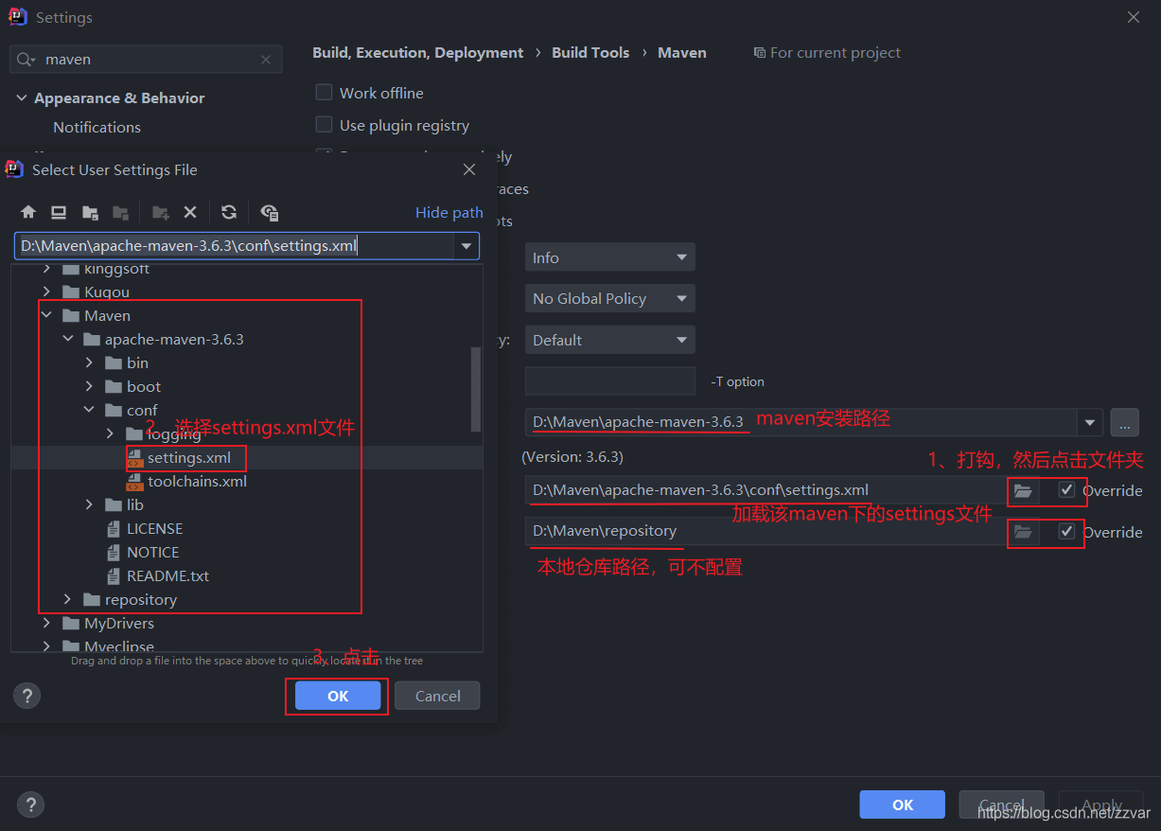Click the local repository path field

pyautogui.click(x=767, y=532)
